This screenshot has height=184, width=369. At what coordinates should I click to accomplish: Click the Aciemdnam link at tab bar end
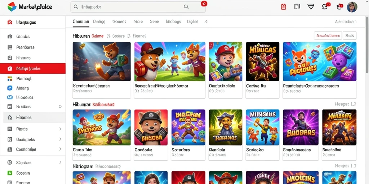346,22
